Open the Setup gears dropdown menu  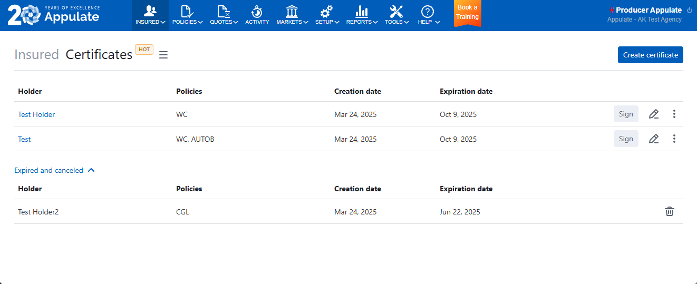(327, 15)
